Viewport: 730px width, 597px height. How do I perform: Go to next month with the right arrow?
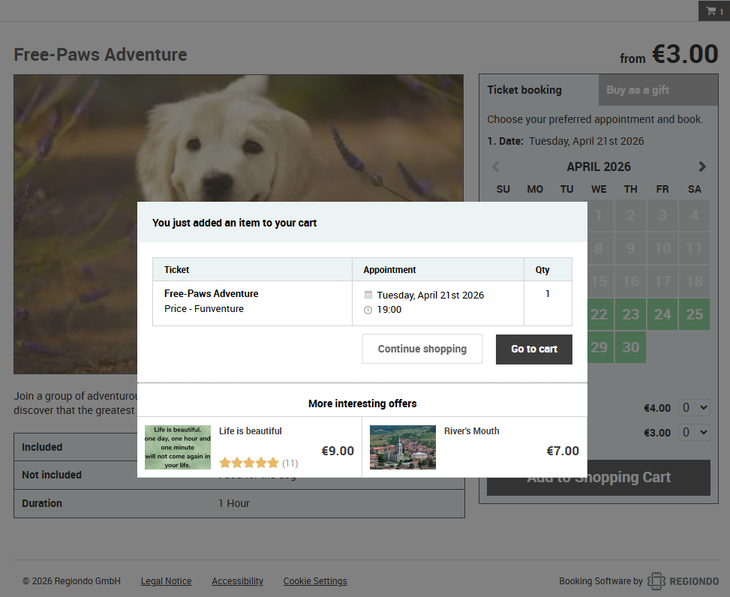click(x=702, y=166)
